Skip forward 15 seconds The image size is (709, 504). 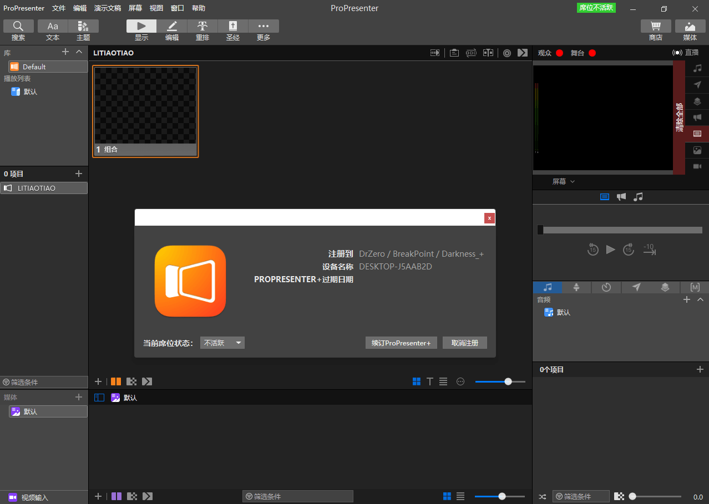click(628, 250)
